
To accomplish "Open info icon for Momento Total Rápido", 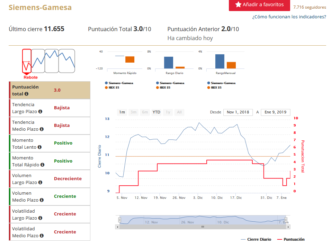I will click(x=42, y=165).
